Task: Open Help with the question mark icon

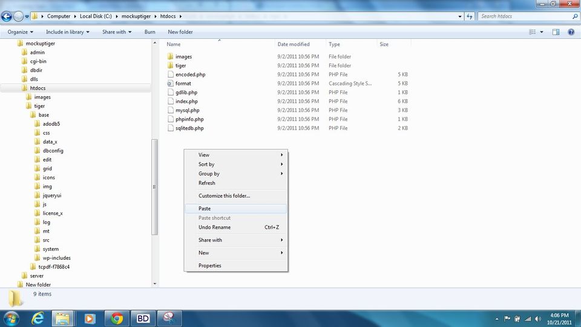Action: 571,32
